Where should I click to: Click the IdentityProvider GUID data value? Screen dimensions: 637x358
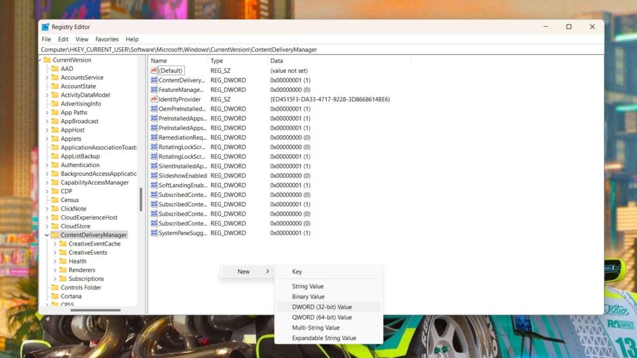[x=330, y=99]
